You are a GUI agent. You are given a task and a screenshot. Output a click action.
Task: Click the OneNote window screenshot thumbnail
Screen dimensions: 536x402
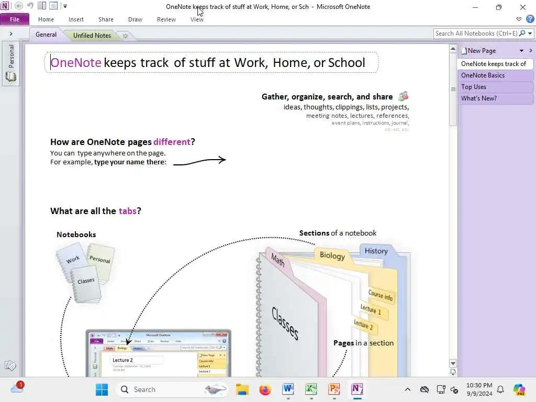[158, 353]
